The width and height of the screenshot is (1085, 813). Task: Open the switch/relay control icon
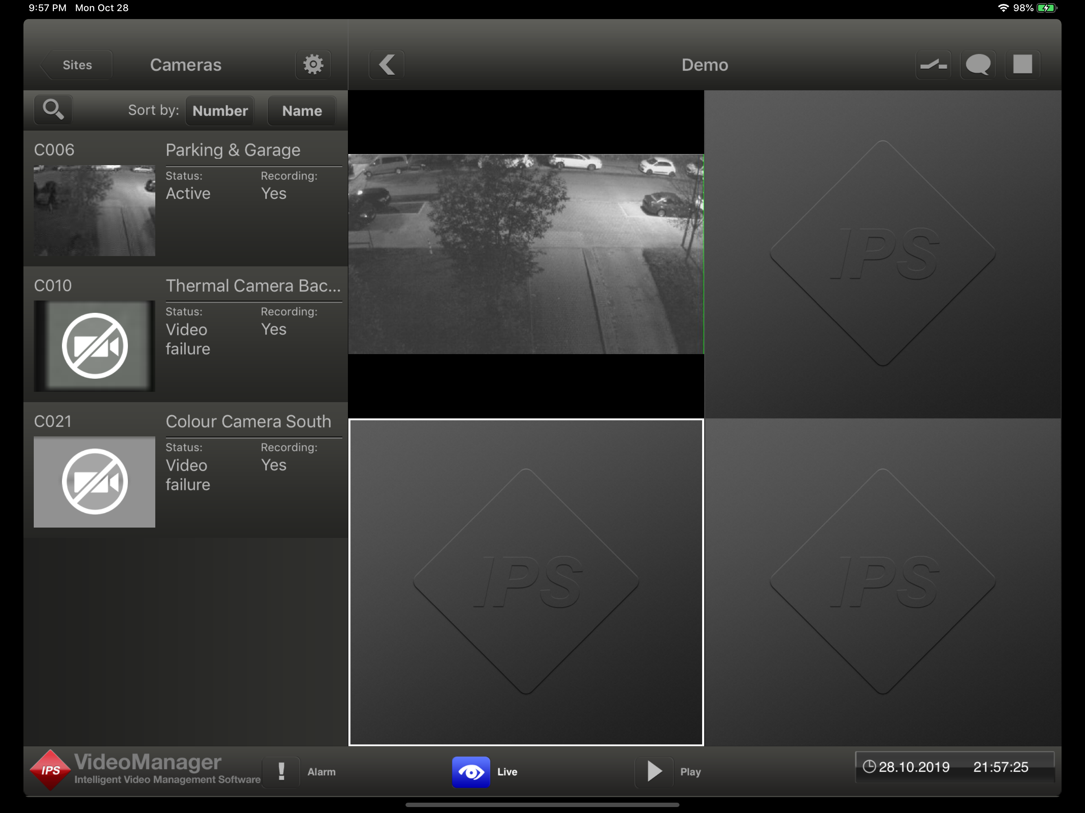coord(933,64)
